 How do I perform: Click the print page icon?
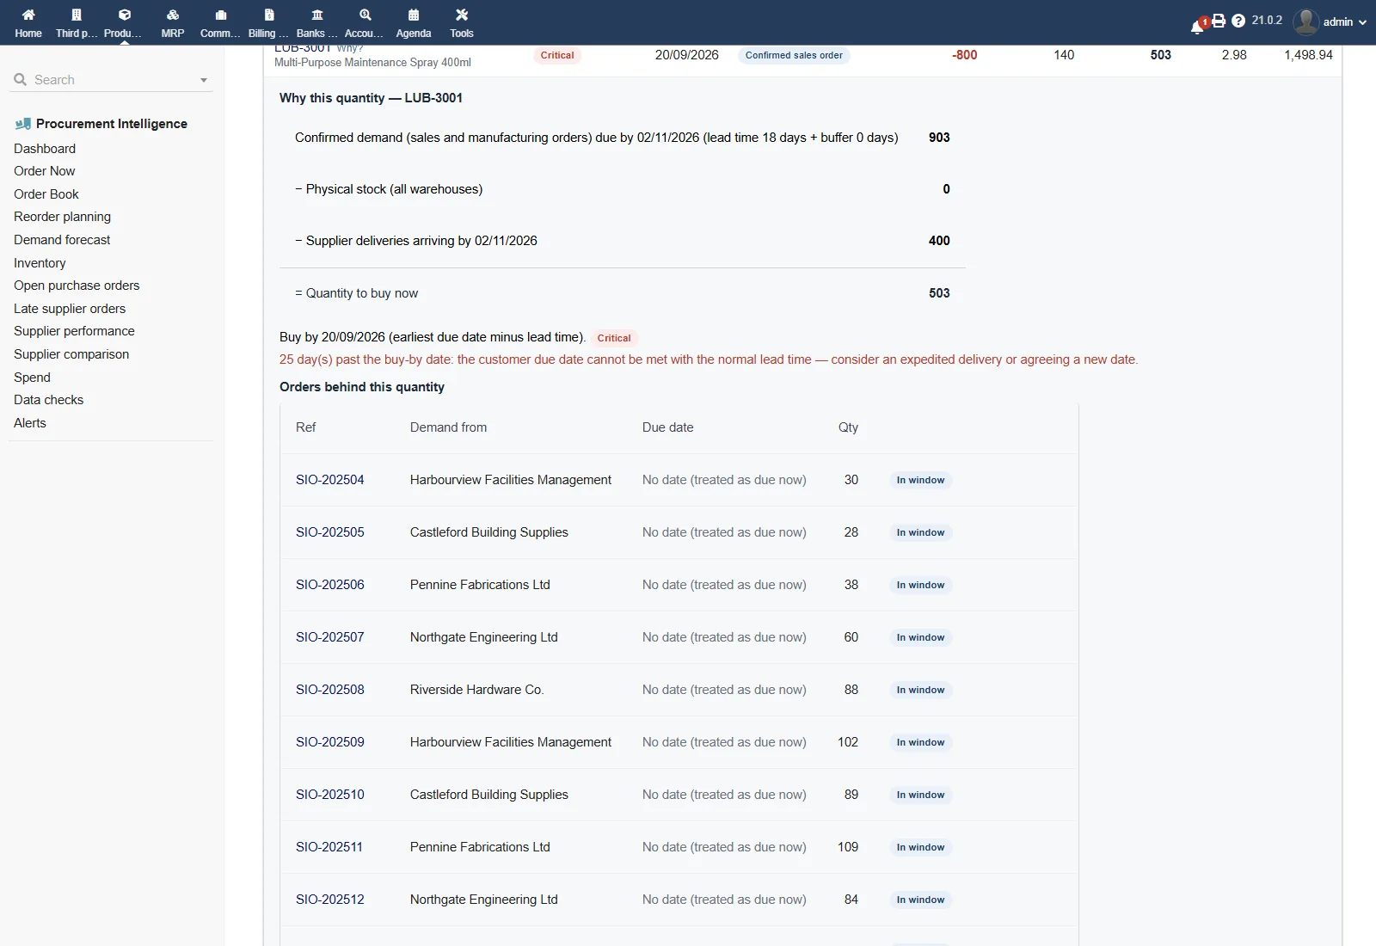[1219, 21]
